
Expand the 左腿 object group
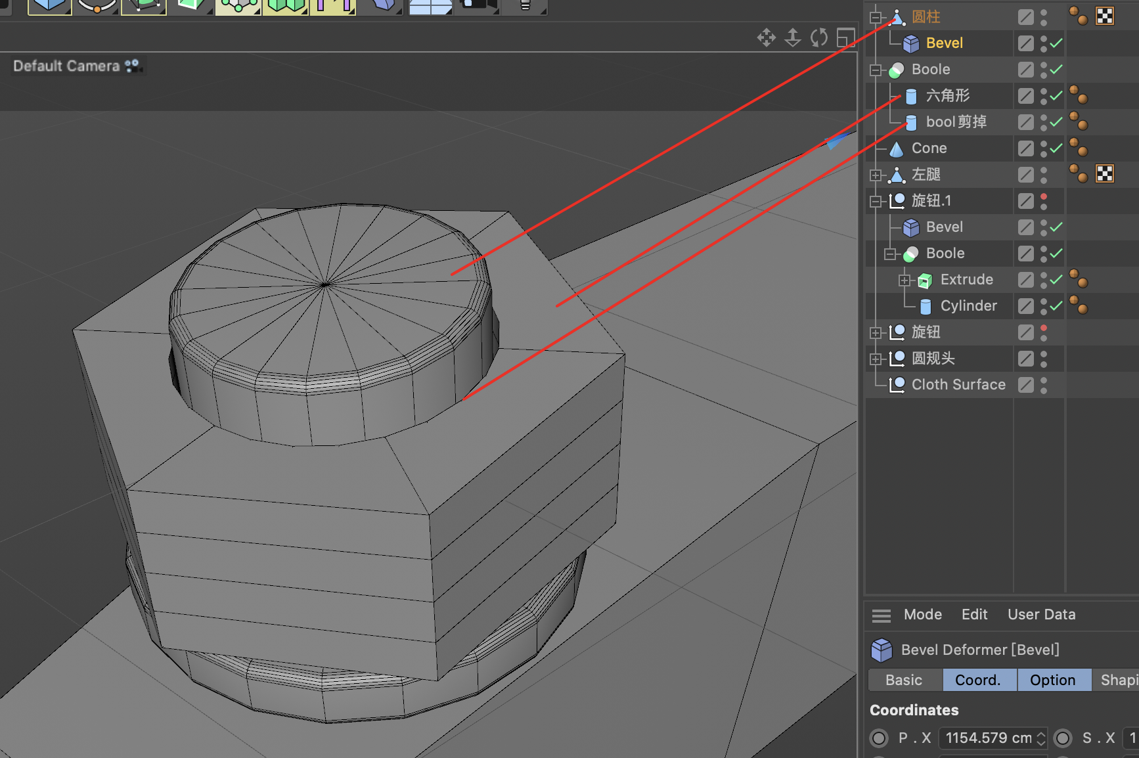coord(876,175)
